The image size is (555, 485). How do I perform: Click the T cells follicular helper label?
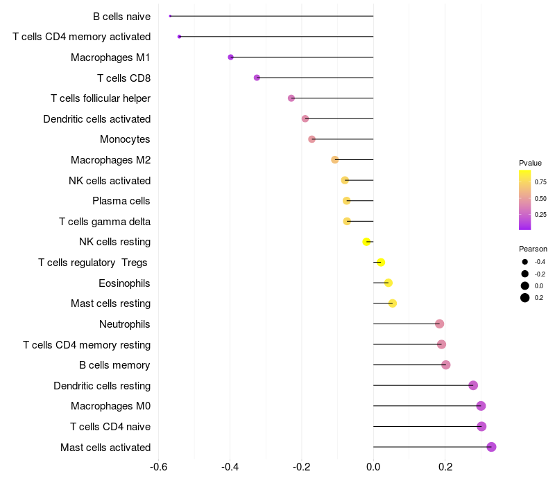point(101,98)
